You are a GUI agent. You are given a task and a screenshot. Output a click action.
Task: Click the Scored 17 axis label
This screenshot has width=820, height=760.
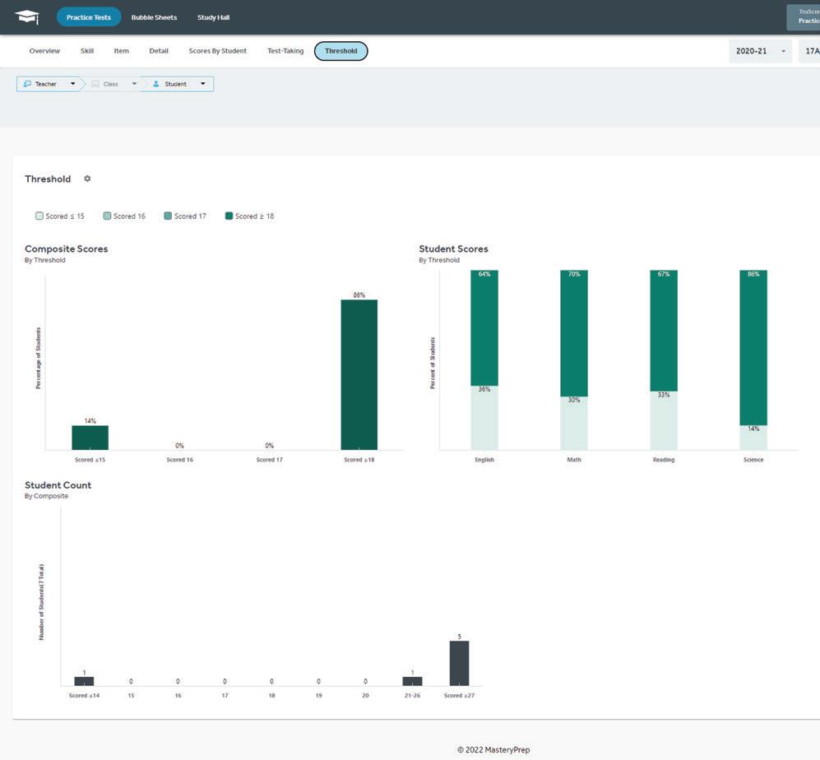(x=269, y=460)
